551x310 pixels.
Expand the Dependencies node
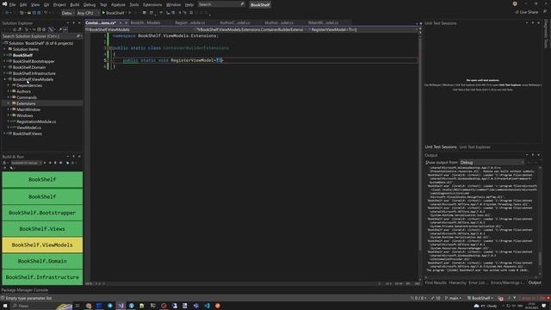click(x=9, y=85)
